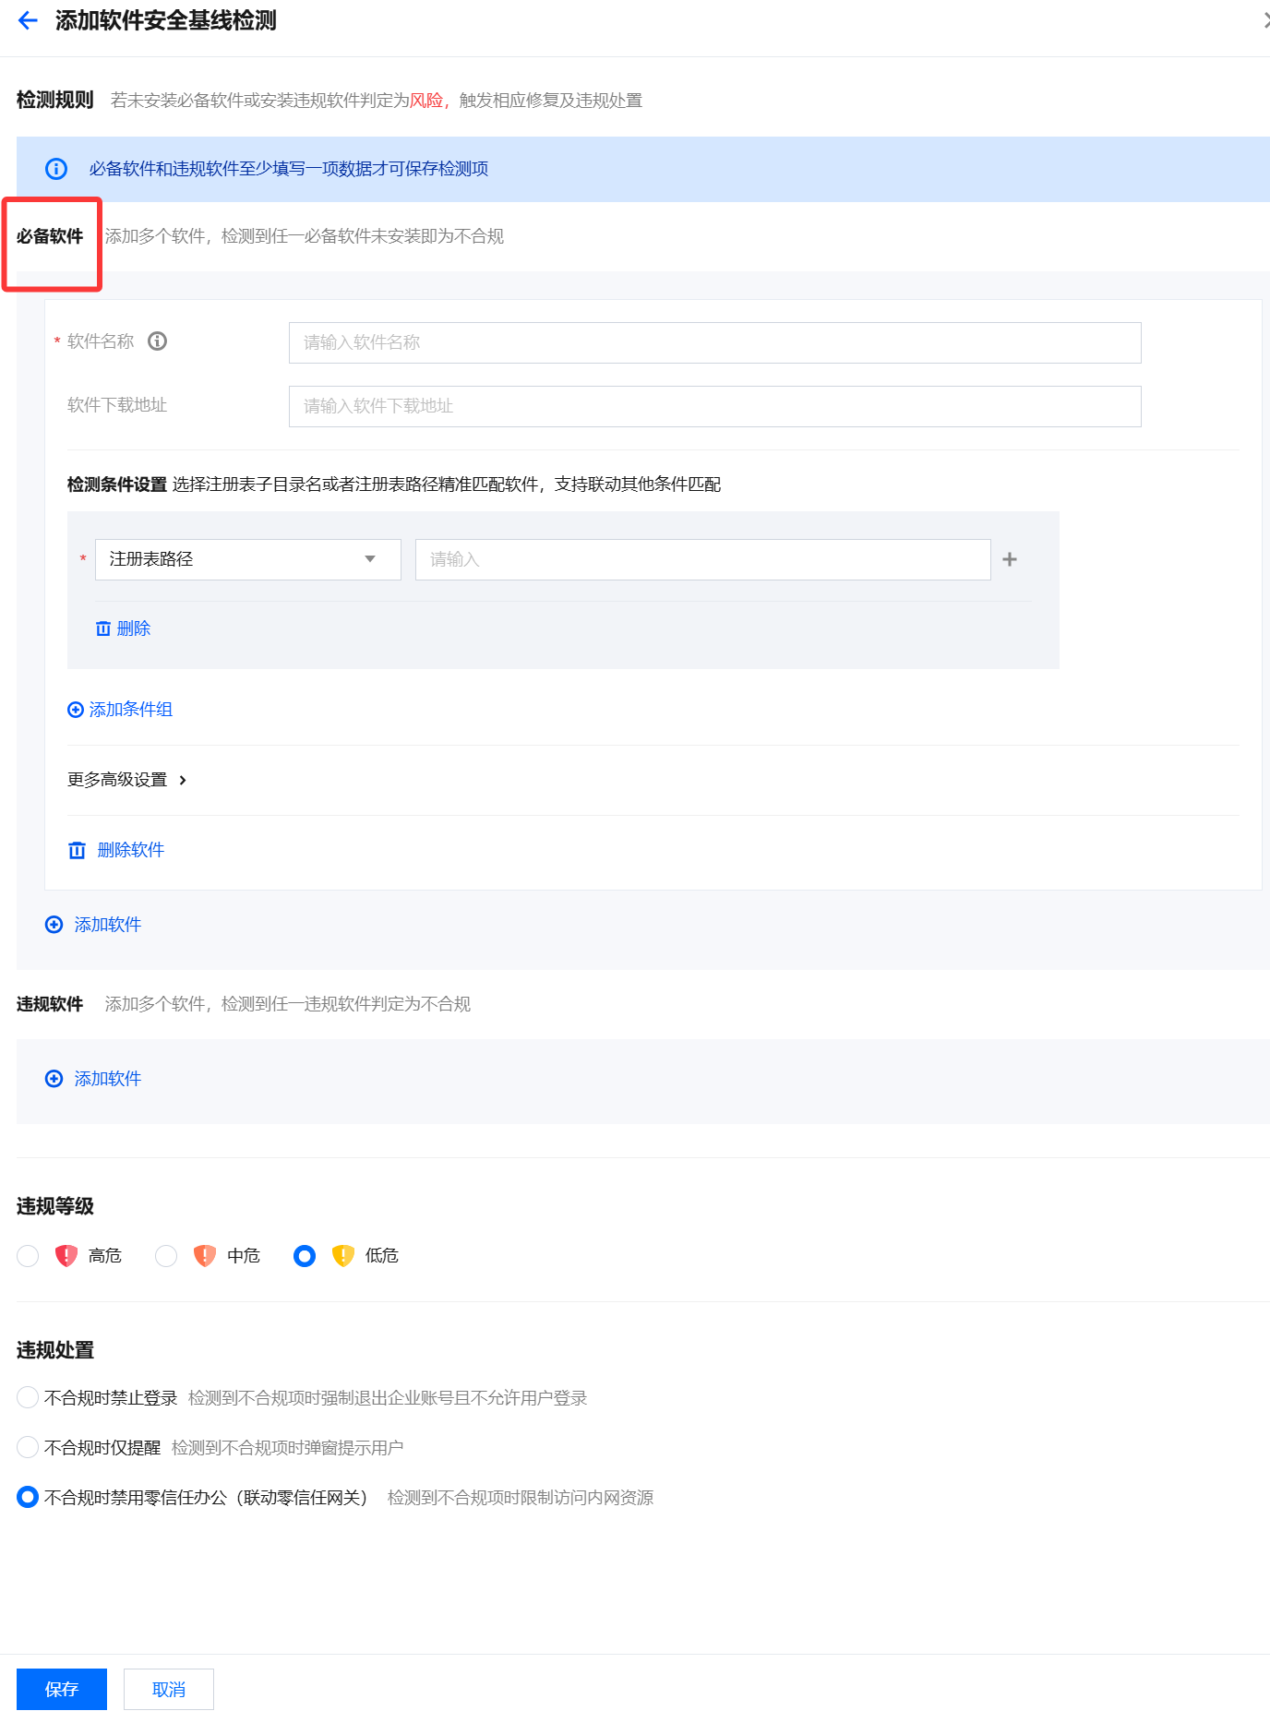Click plus-circle 添加软件 icon under 违规软件
Image resolution: width=1270 pixels, height=1711 pixels.
(54, 1079)
